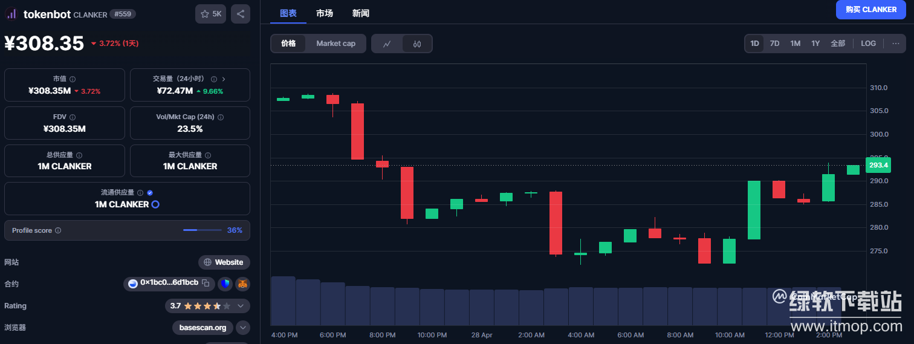
Task: Copy the contract address
Action: (206, 283)
